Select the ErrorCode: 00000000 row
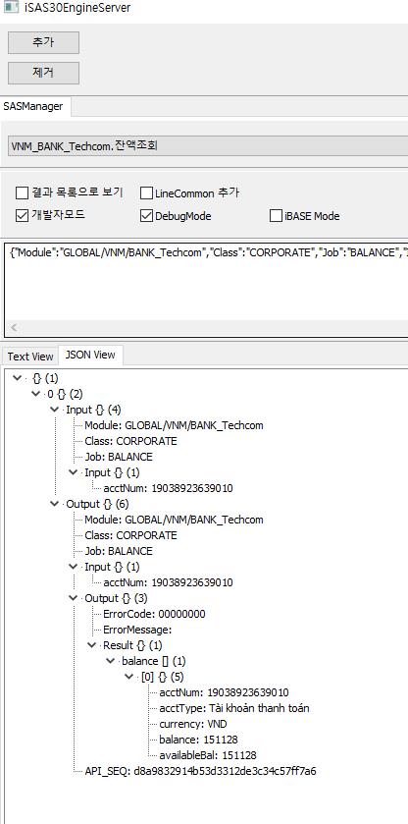This screenshot has width=408, height=824. pos(154,614)
